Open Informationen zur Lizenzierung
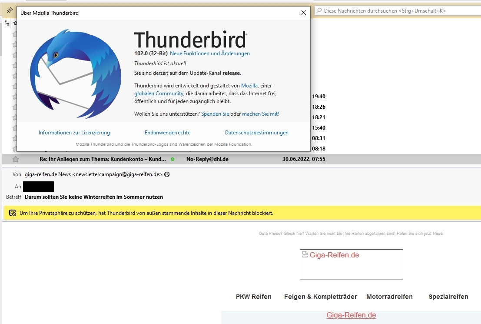Viewport: 481px width, 324px height. 74,133
